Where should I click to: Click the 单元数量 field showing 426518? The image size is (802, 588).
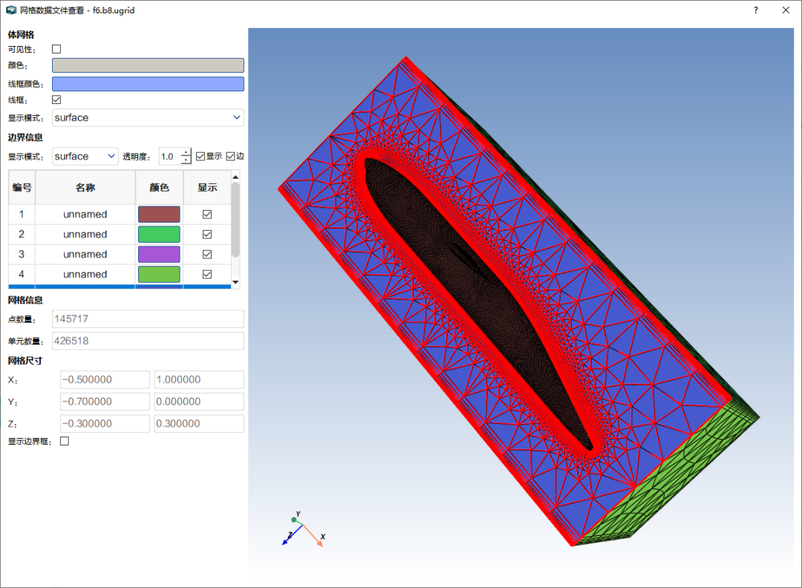click(x=148, y=341)
